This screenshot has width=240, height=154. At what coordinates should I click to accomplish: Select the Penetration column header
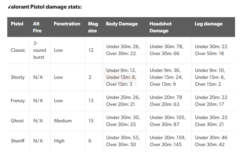pyautogui.click(x=67, y=24)
